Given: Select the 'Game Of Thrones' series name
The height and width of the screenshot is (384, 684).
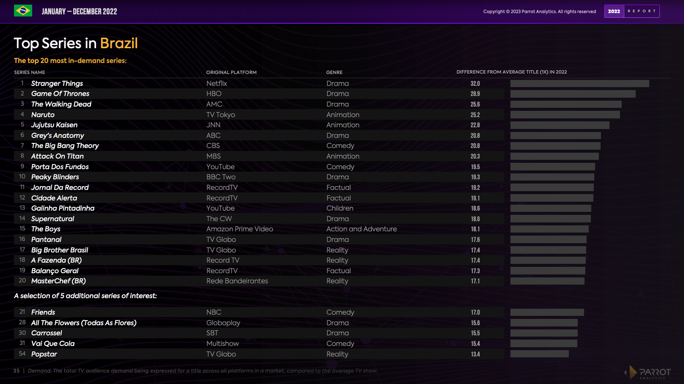Looking at the screenshot, I should point(60,93).
